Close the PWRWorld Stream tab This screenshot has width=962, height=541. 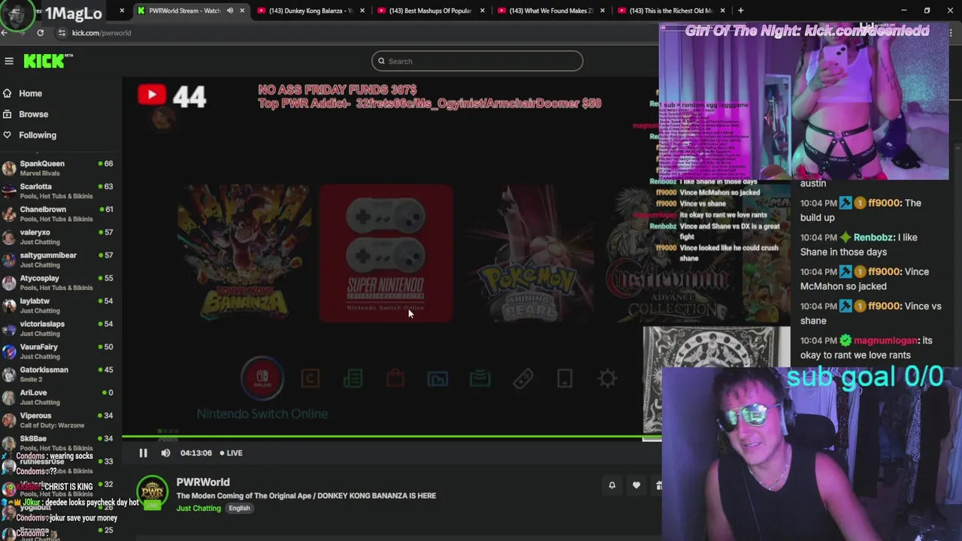pos(242,11)
